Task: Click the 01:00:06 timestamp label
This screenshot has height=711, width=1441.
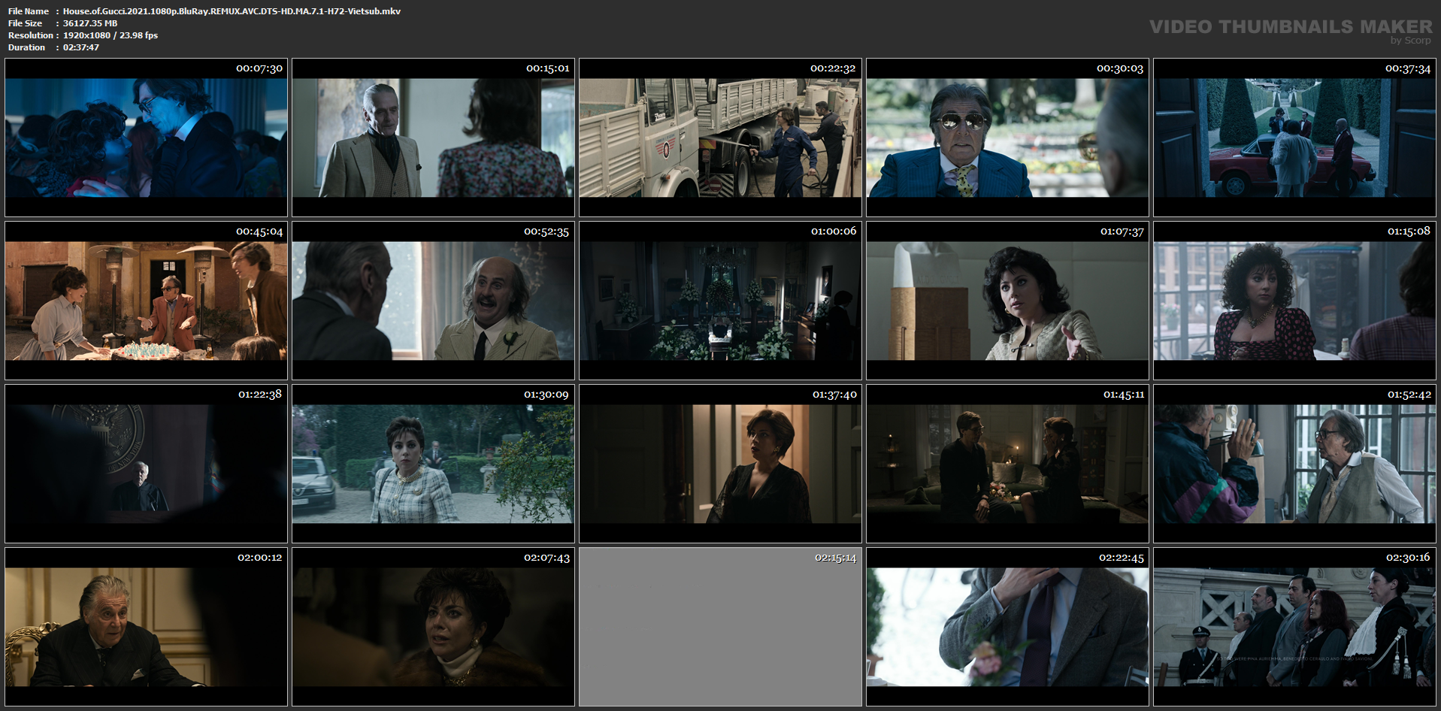Action: 834,231
